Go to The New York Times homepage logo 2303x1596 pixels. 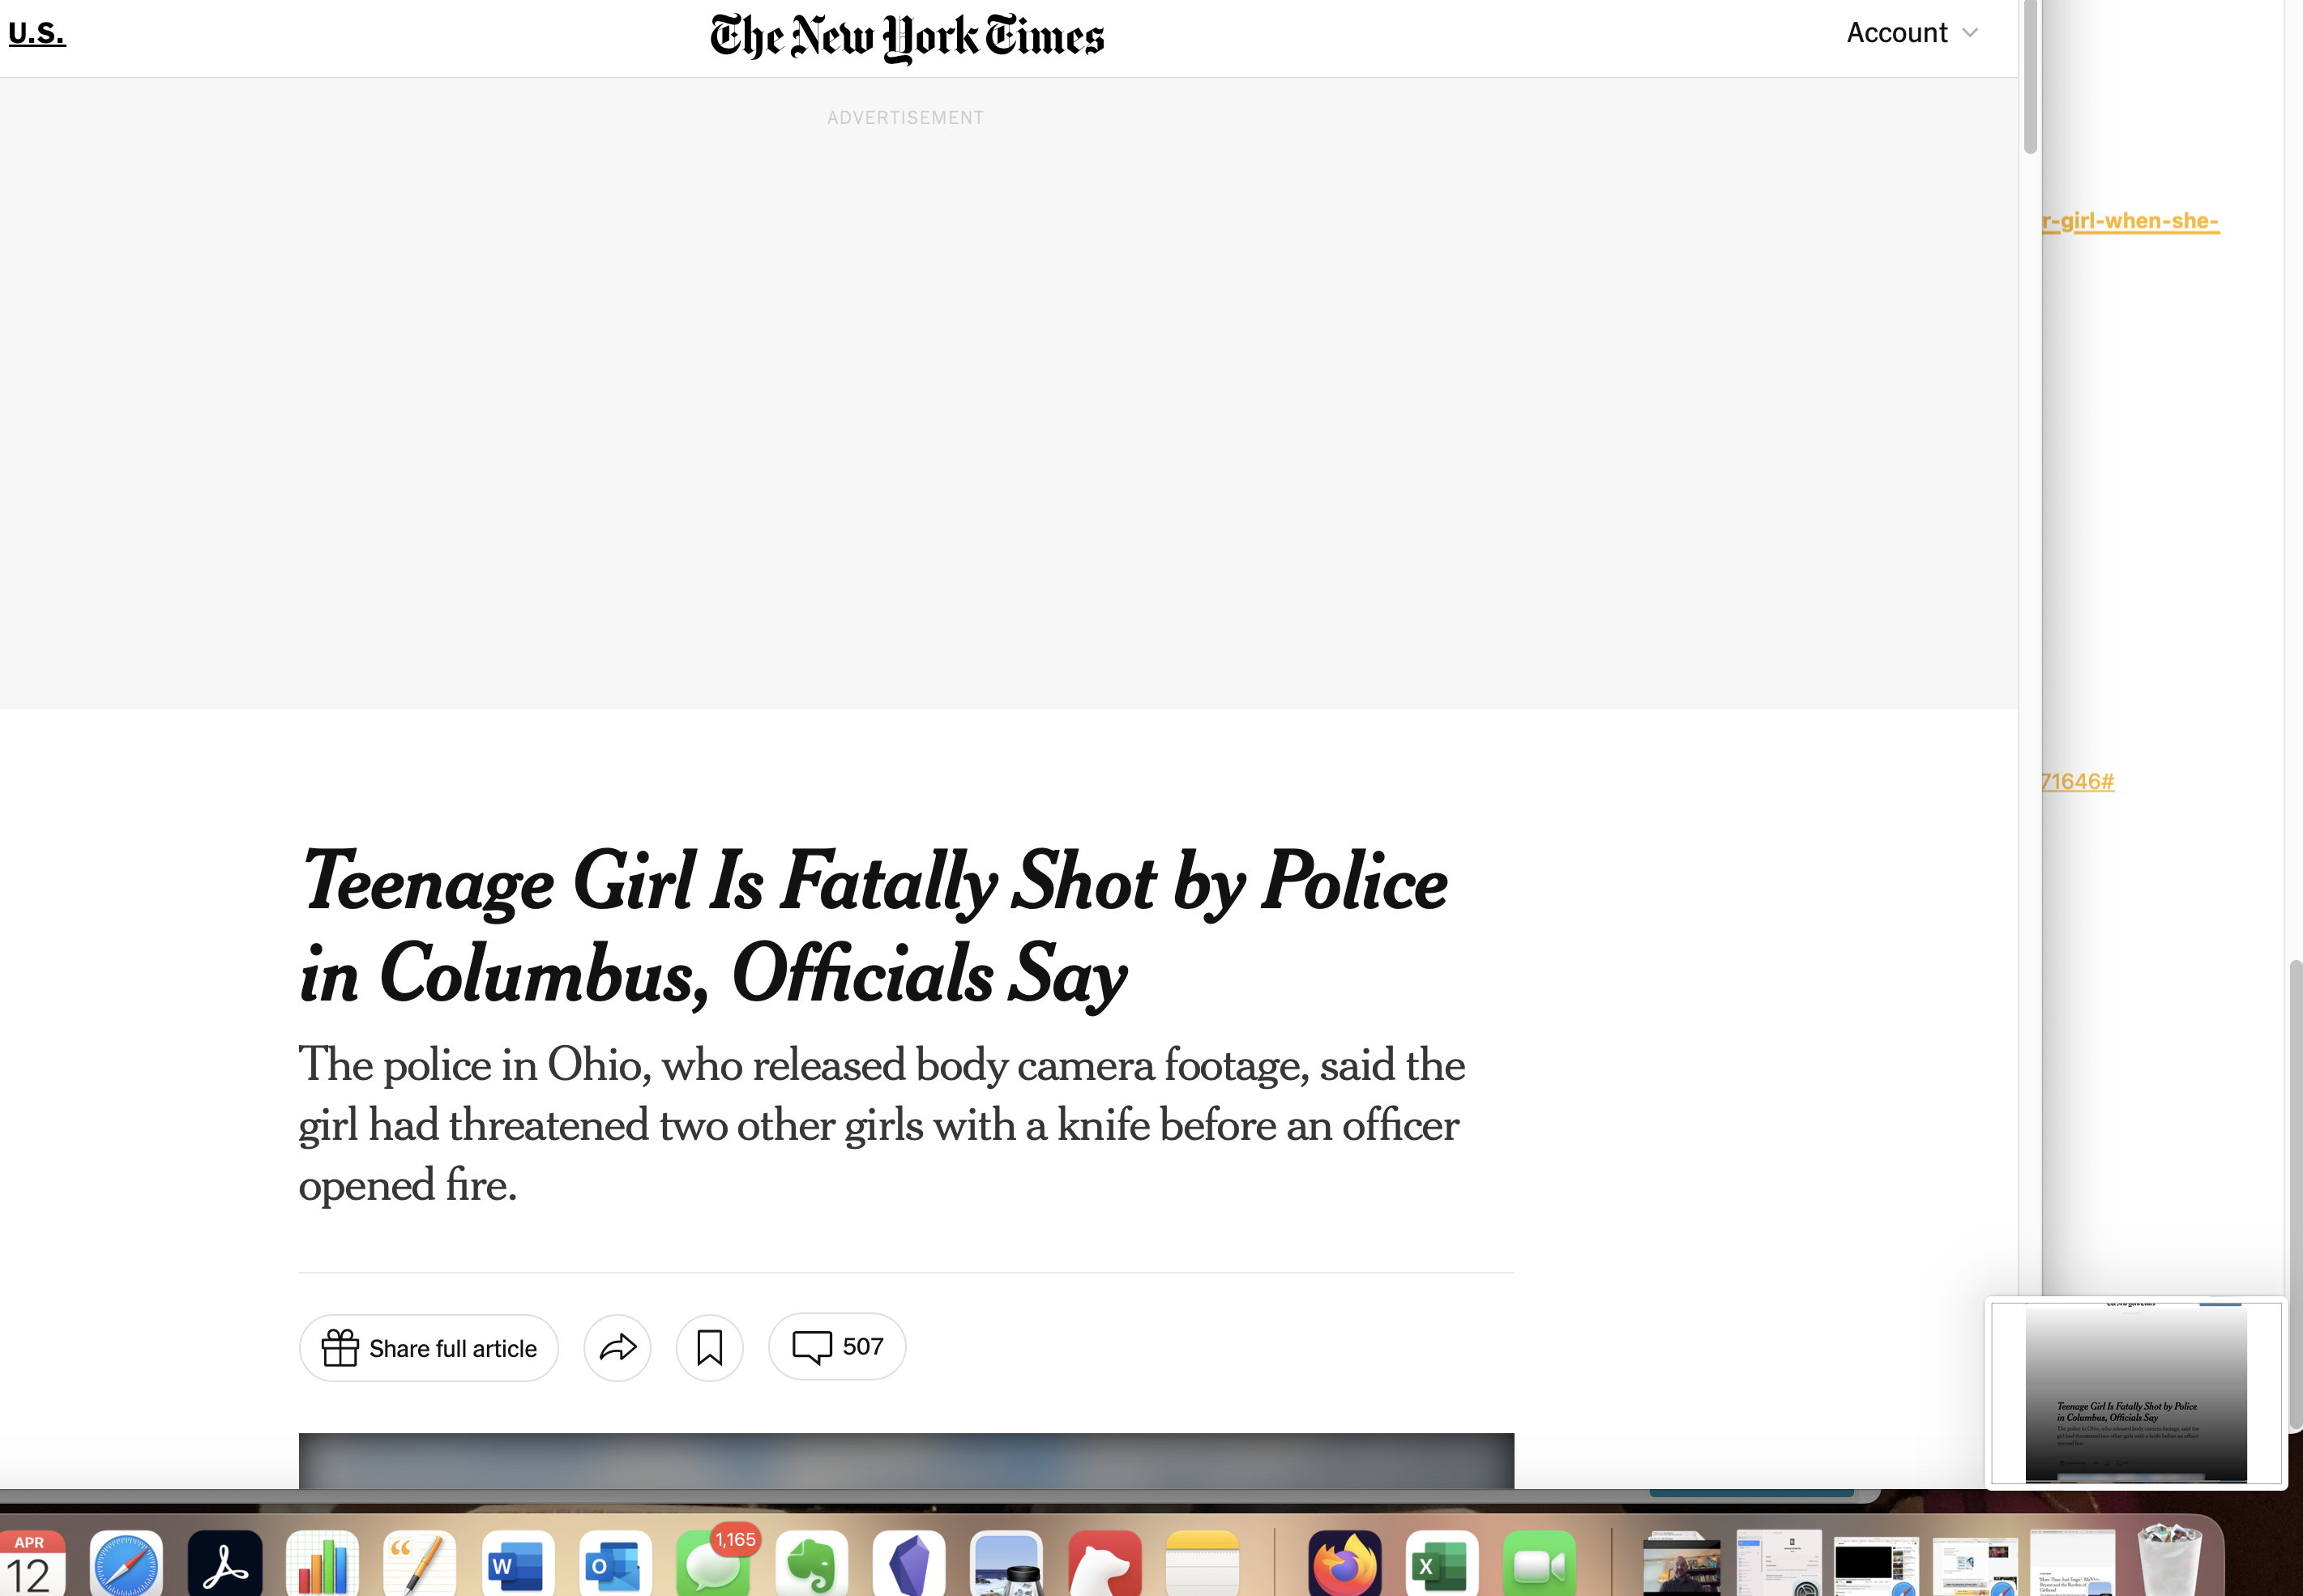[x=906, y=38]
